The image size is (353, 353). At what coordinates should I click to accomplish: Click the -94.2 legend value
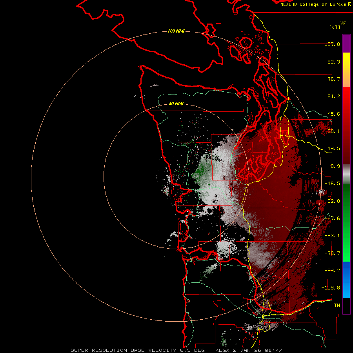(332, 271)
